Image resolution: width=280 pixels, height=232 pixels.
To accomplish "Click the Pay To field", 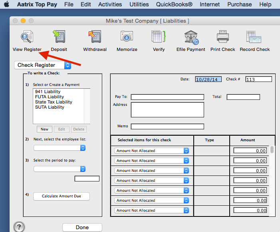I will click(167, 97).
